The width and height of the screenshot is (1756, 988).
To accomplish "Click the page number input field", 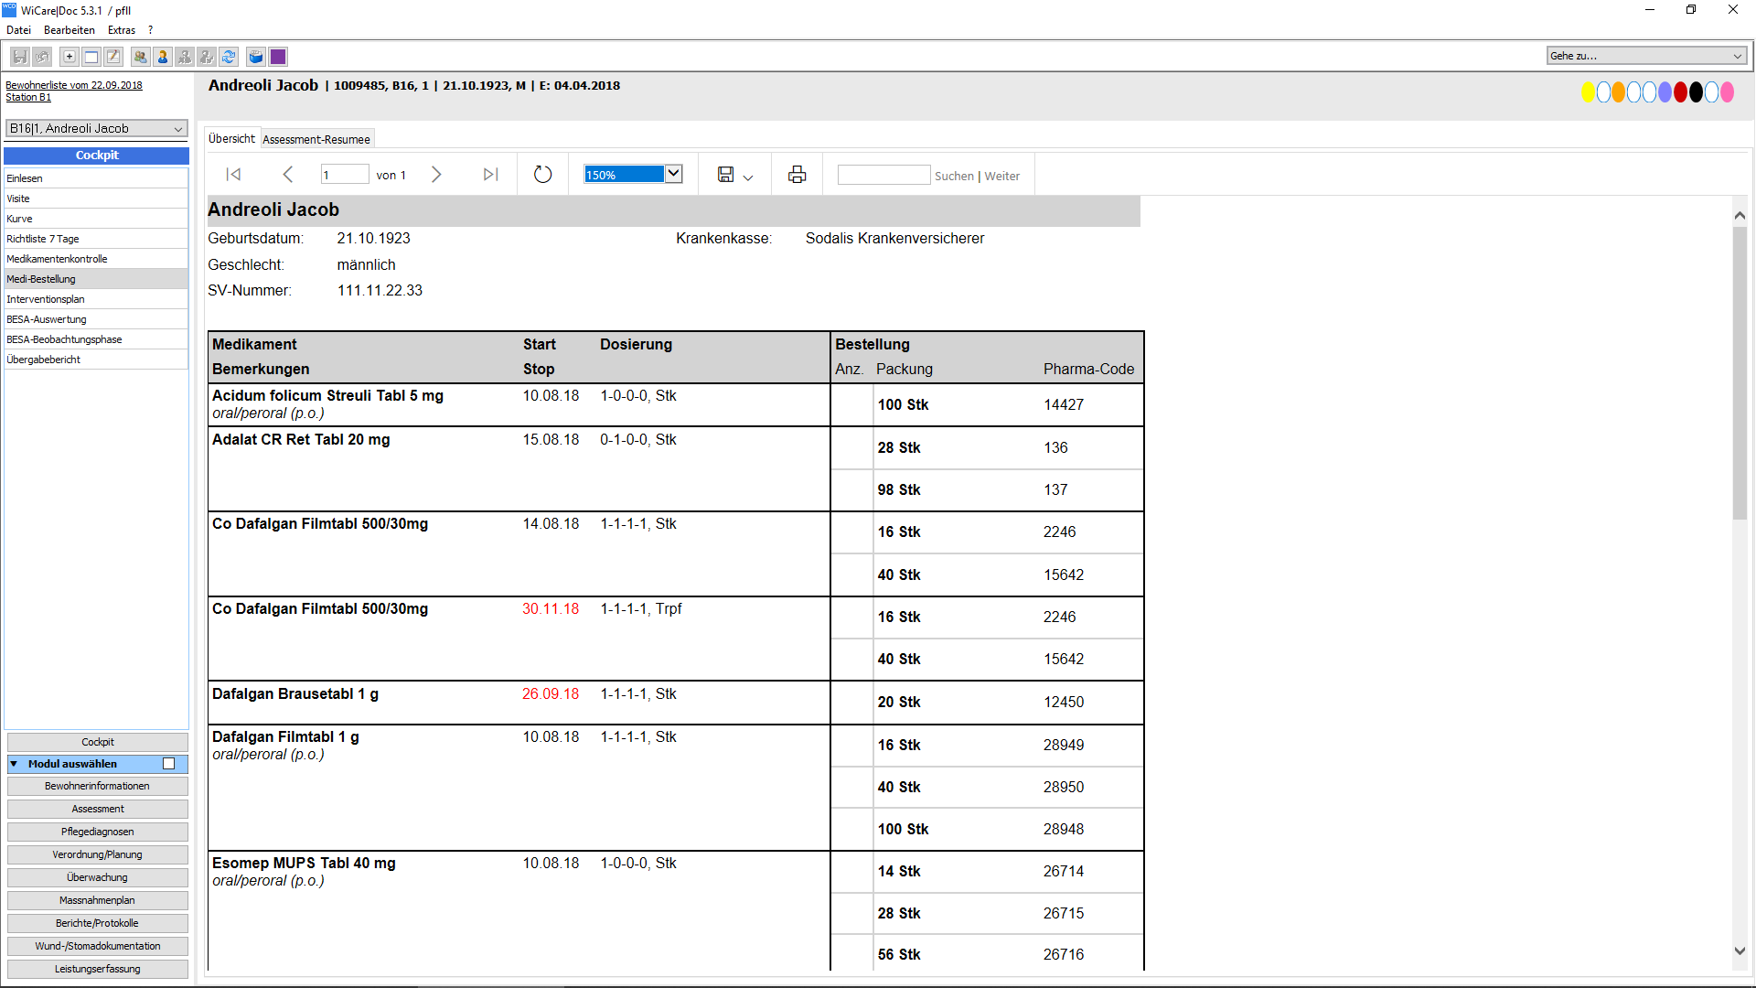I will click(x=345, y=175).
